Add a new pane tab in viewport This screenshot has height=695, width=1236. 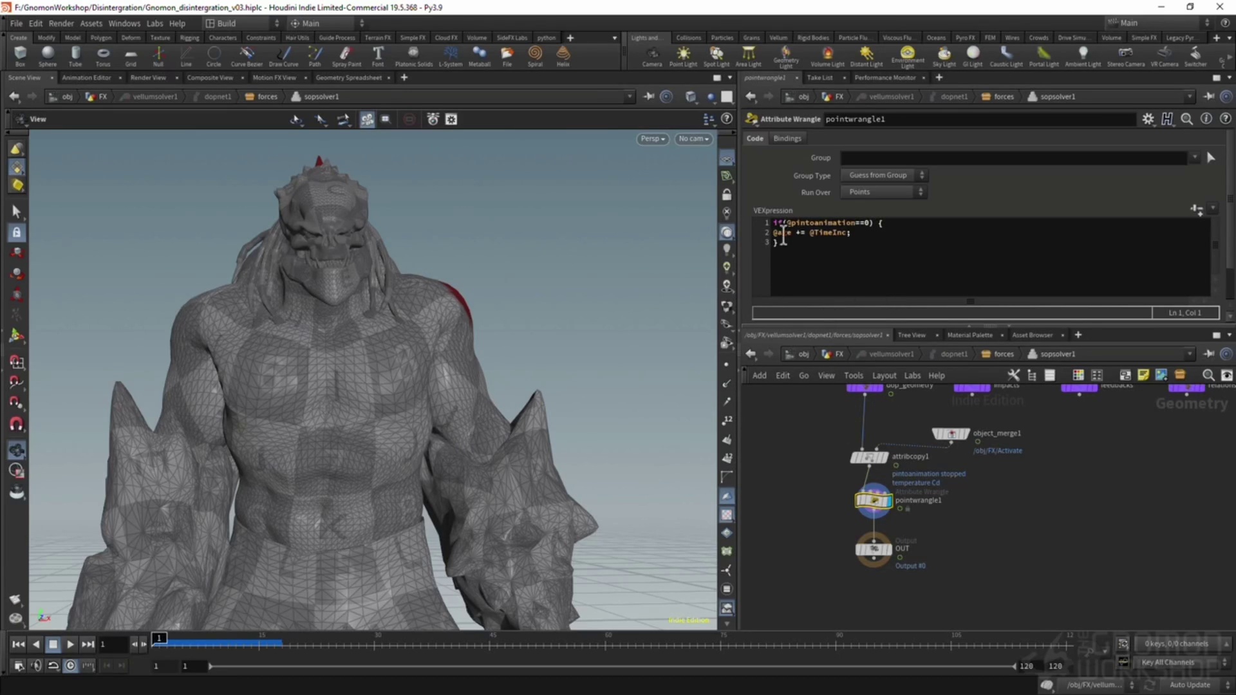(404, 78)
